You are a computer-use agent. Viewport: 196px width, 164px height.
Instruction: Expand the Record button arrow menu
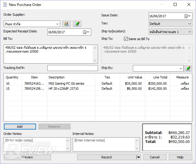139,157
